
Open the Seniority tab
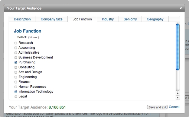click(x=130, y=19)
